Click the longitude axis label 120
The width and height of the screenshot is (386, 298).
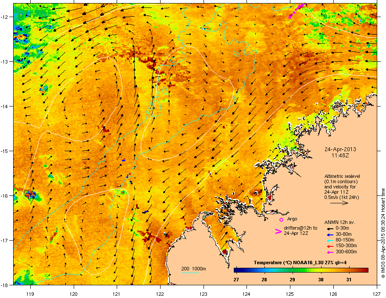coord(73,294)
